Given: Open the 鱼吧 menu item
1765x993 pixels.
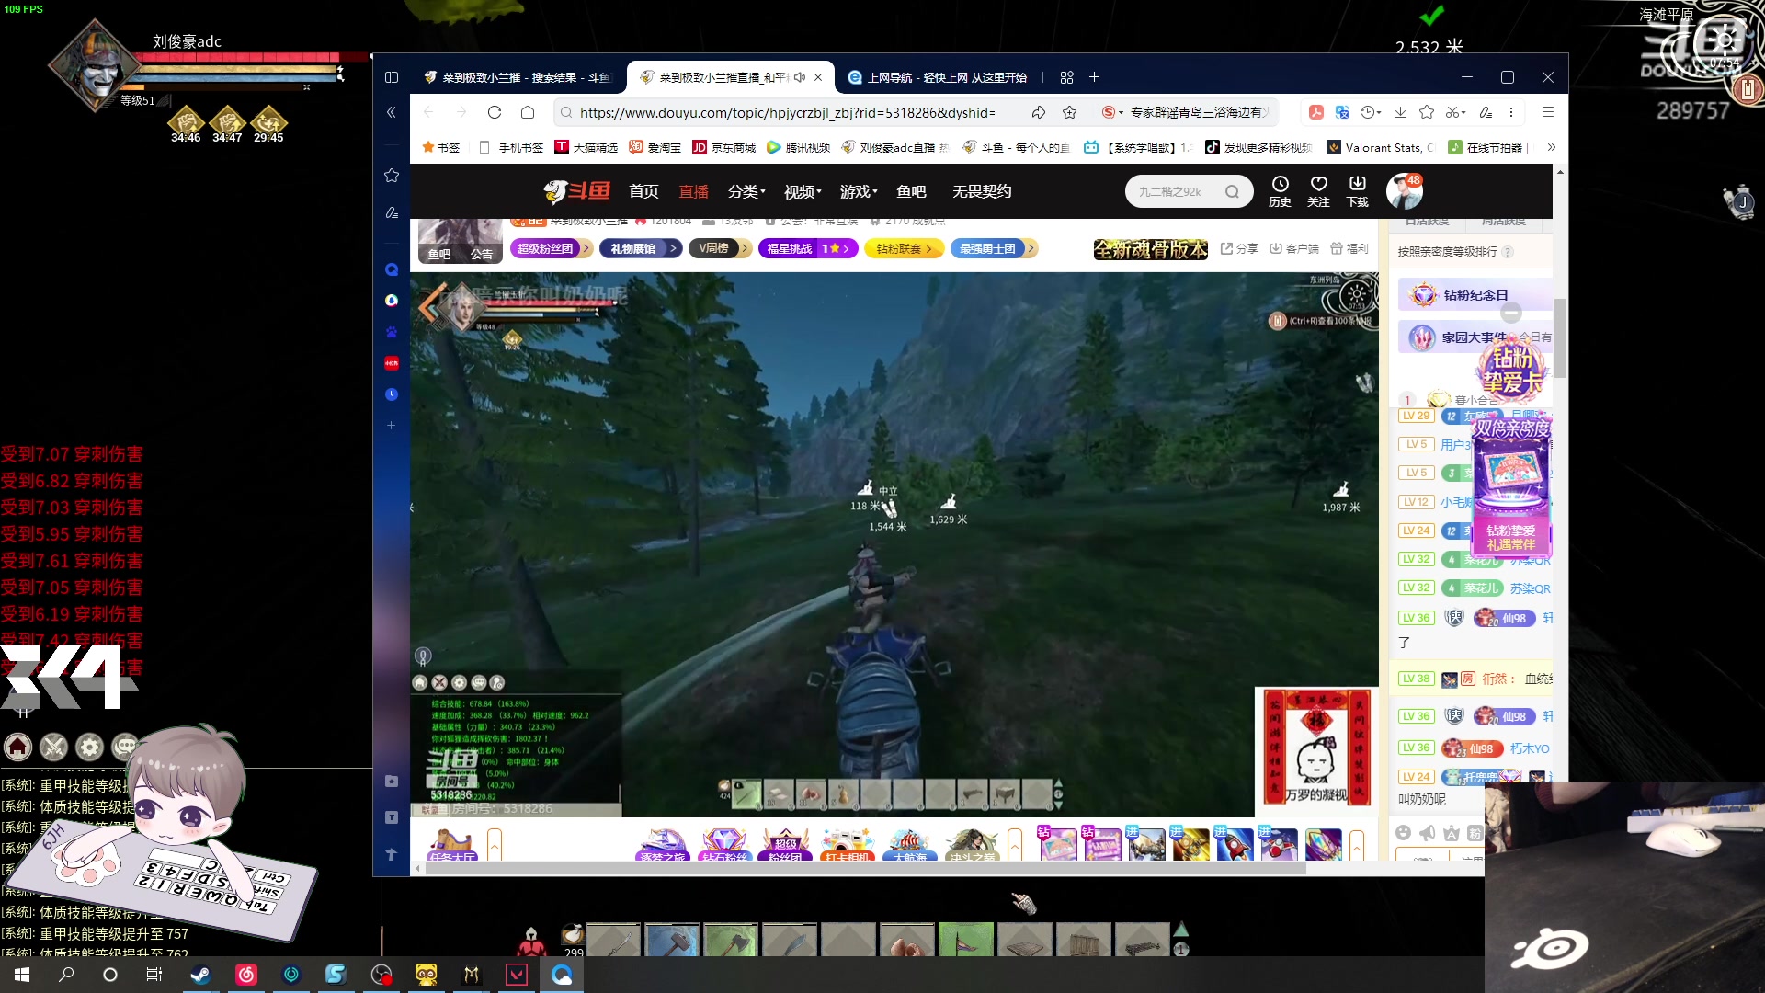Looking at the screenshot, I should coord(911,191).
